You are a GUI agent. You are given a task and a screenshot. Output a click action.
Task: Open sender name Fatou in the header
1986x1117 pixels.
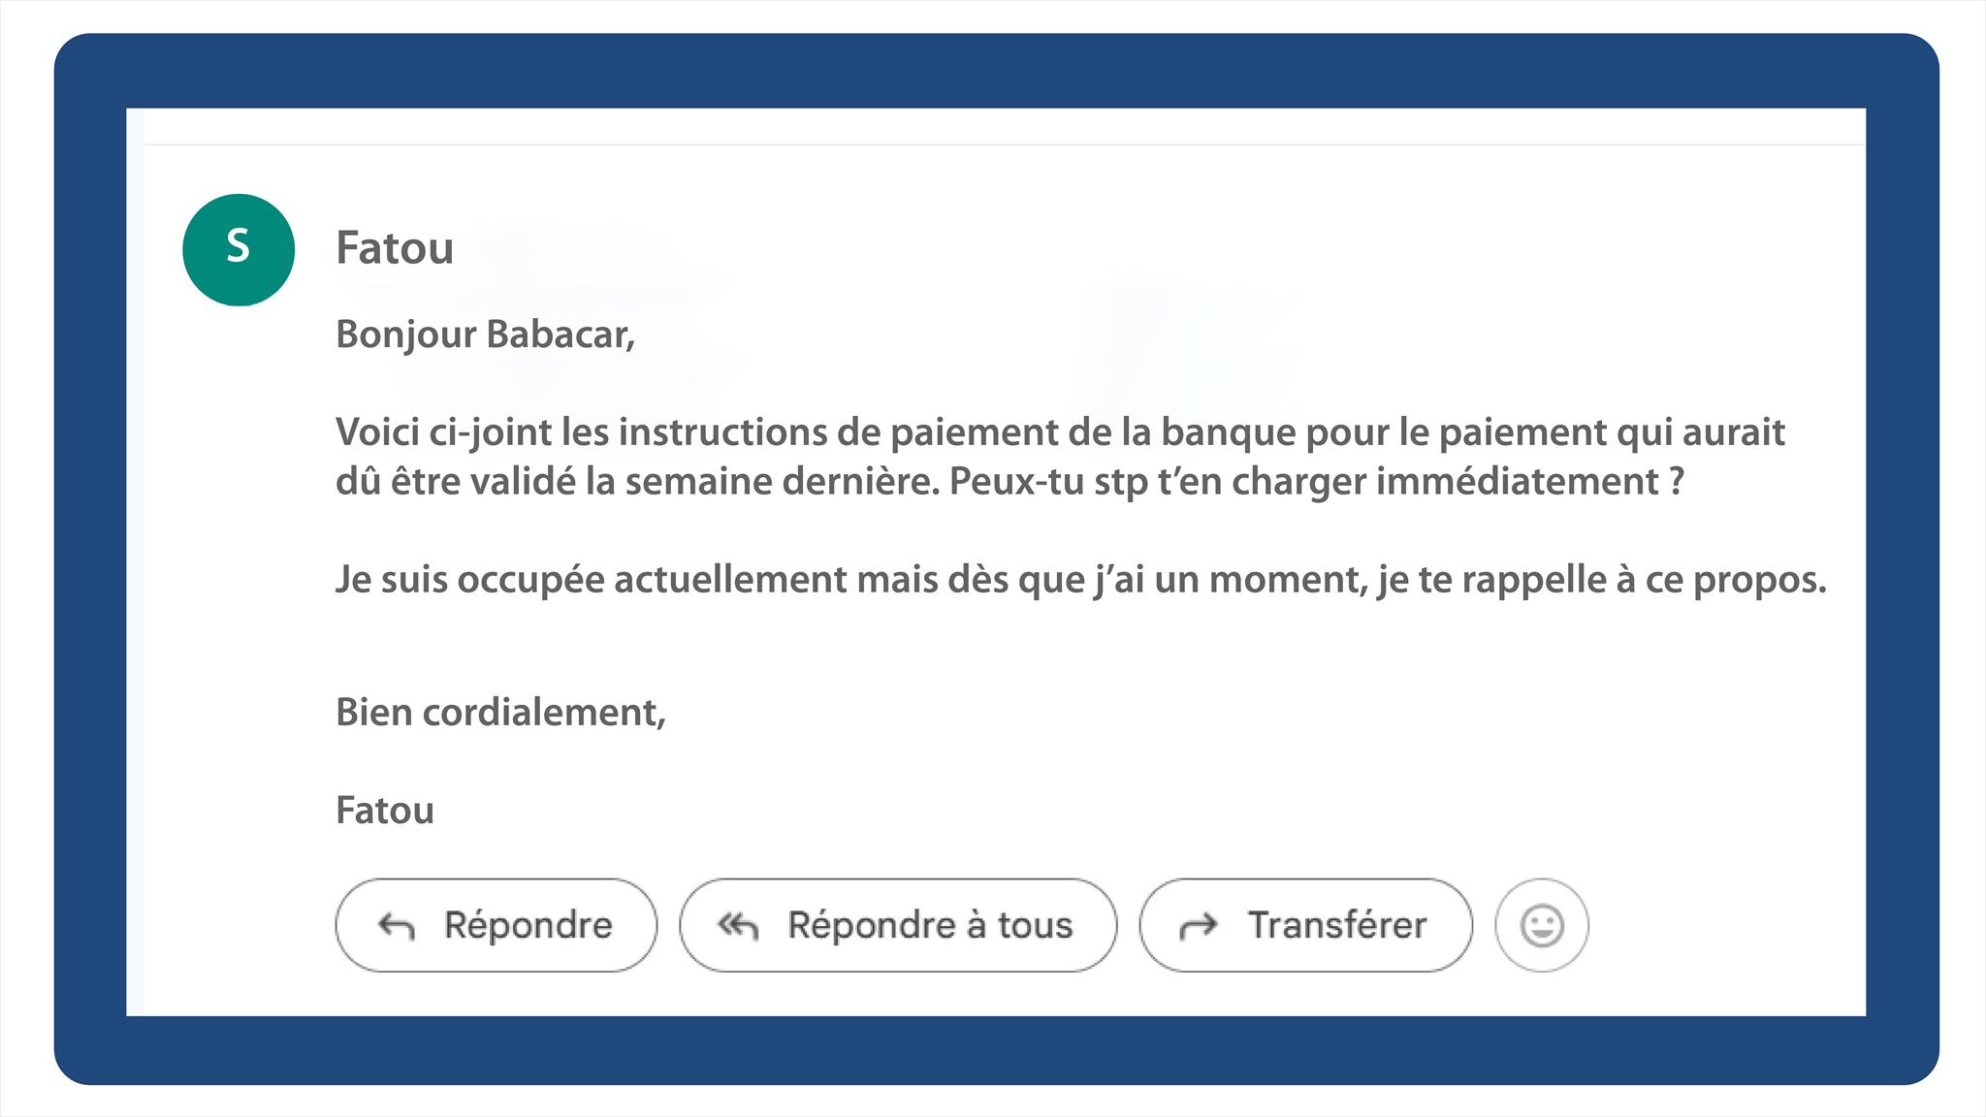tap(395, 248)
